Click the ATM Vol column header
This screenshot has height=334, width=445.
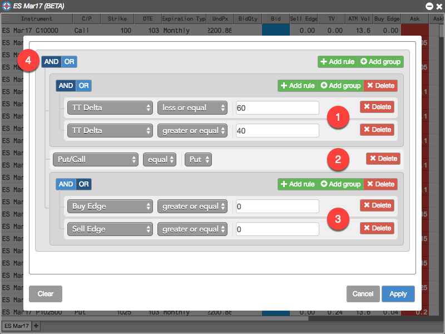359,19
